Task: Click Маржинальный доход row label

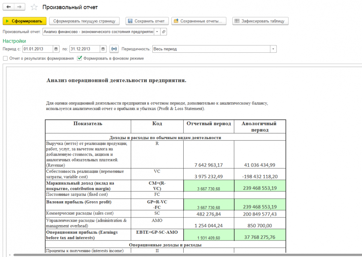Action: coord(80,186)
